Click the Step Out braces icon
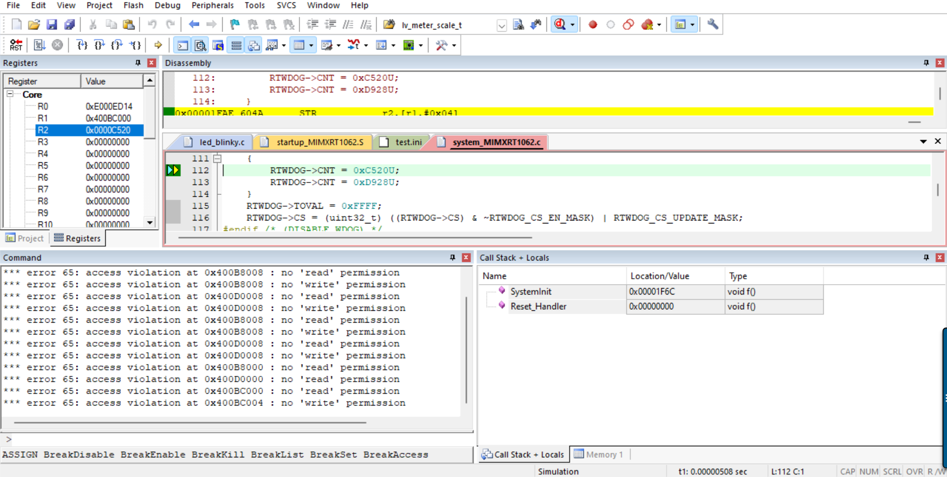 tap(117, 45)
